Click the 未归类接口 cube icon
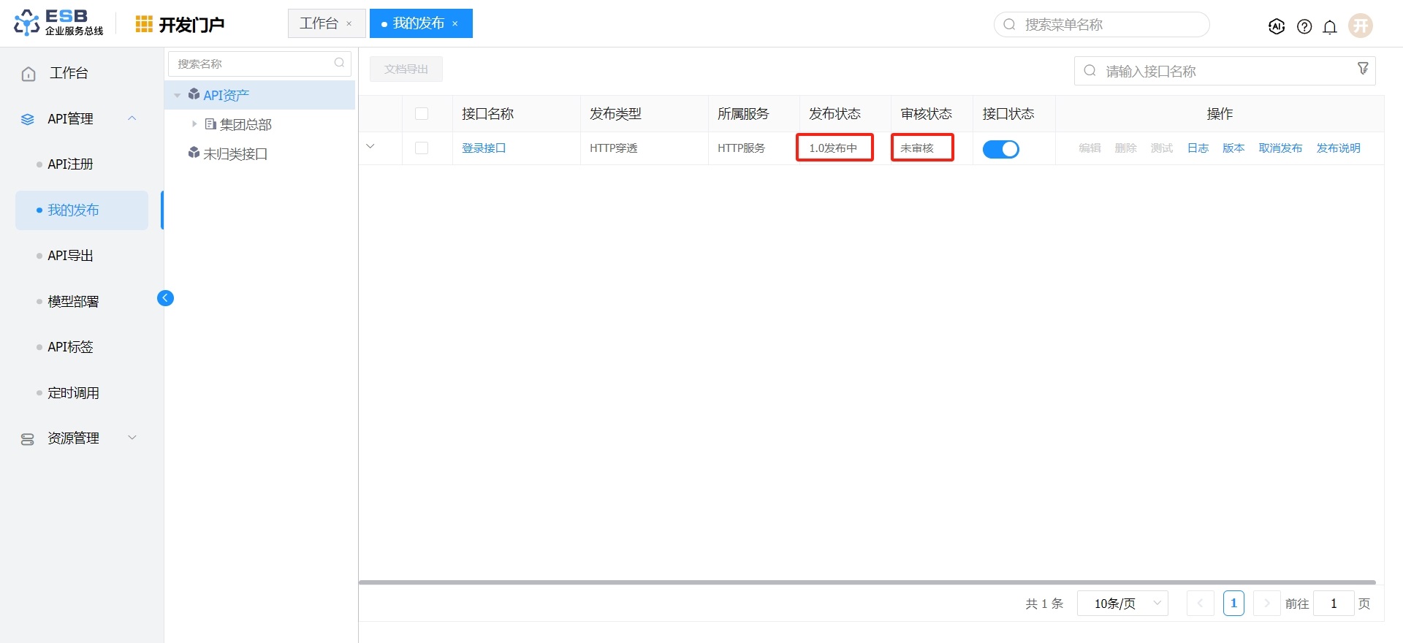This screenshot has width=1403, height=643. pos(194,153)
